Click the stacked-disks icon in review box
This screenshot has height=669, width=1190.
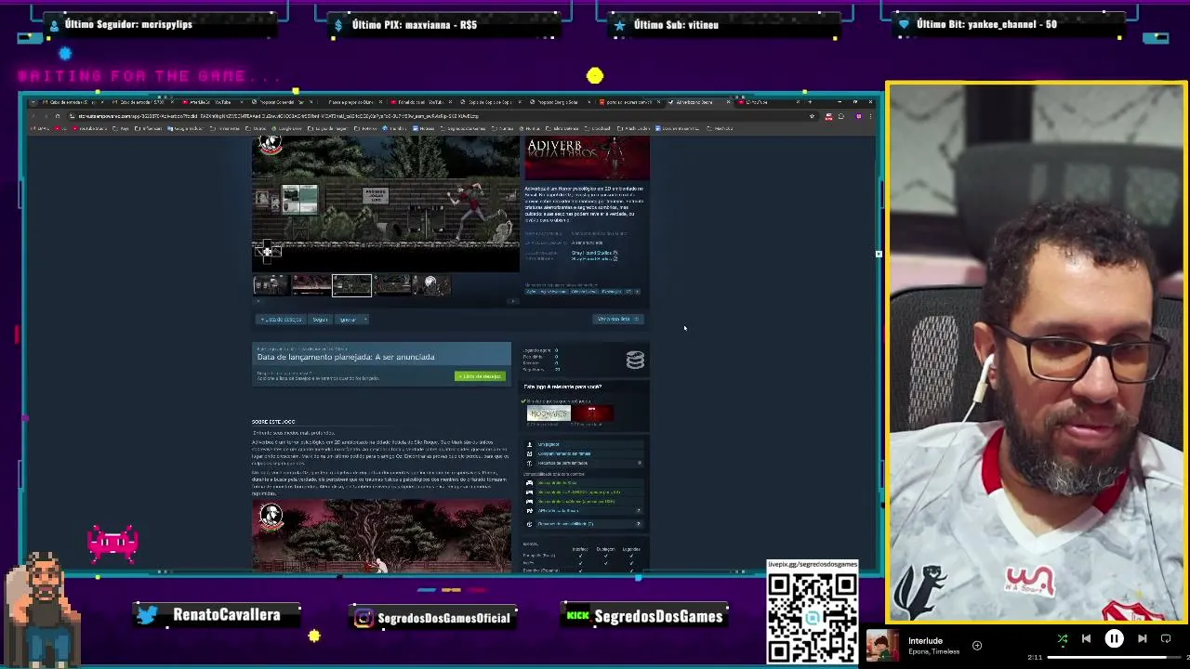coord(635,361)
